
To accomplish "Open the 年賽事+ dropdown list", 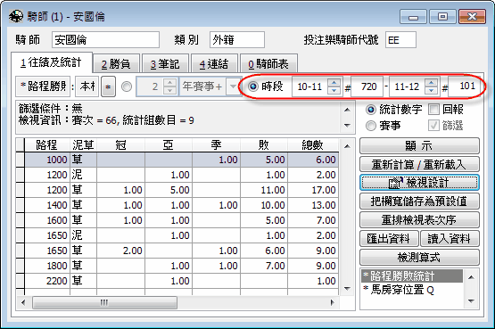I will 233,86.
